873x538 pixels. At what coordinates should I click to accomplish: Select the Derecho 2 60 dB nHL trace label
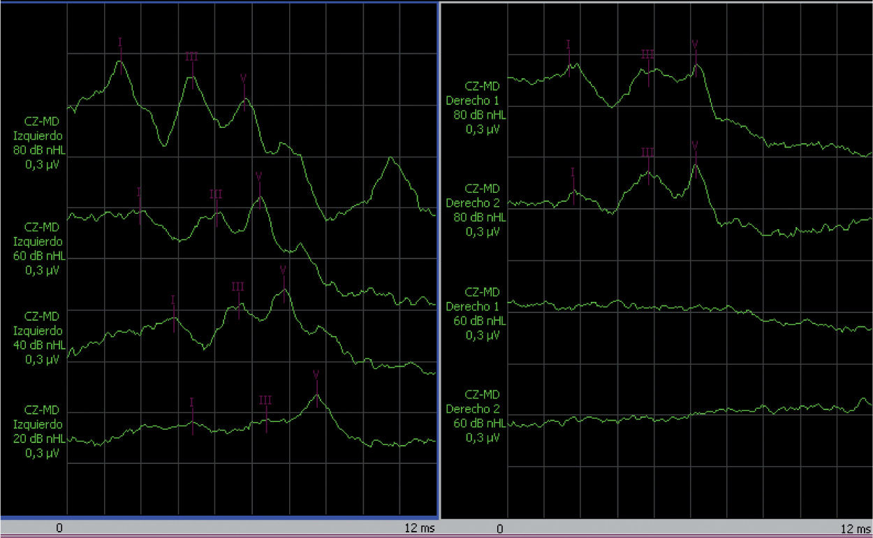point(476,416)
